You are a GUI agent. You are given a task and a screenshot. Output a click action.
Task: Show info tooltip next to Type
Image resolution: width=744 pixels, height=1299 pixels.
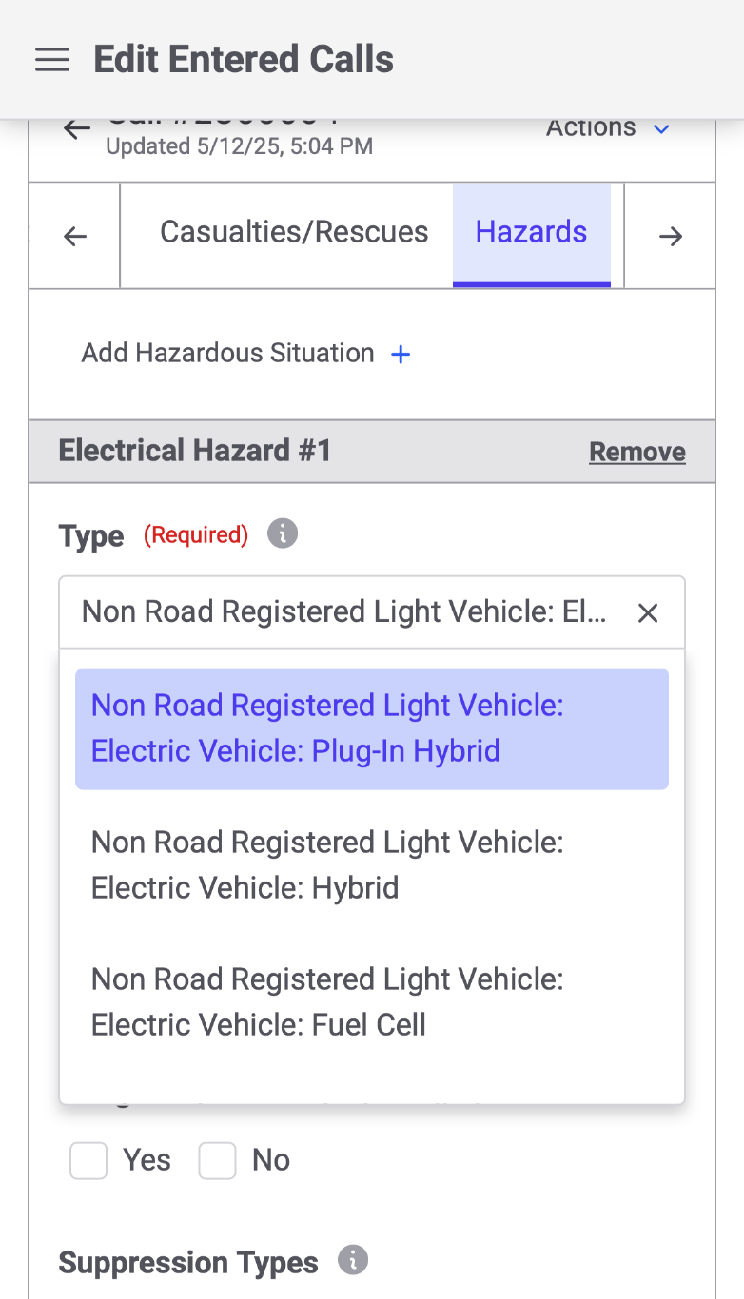pos(283,534)
